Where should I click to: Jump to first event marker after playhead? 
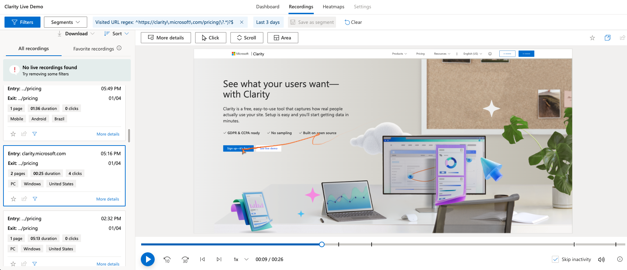tap(339, 244)
